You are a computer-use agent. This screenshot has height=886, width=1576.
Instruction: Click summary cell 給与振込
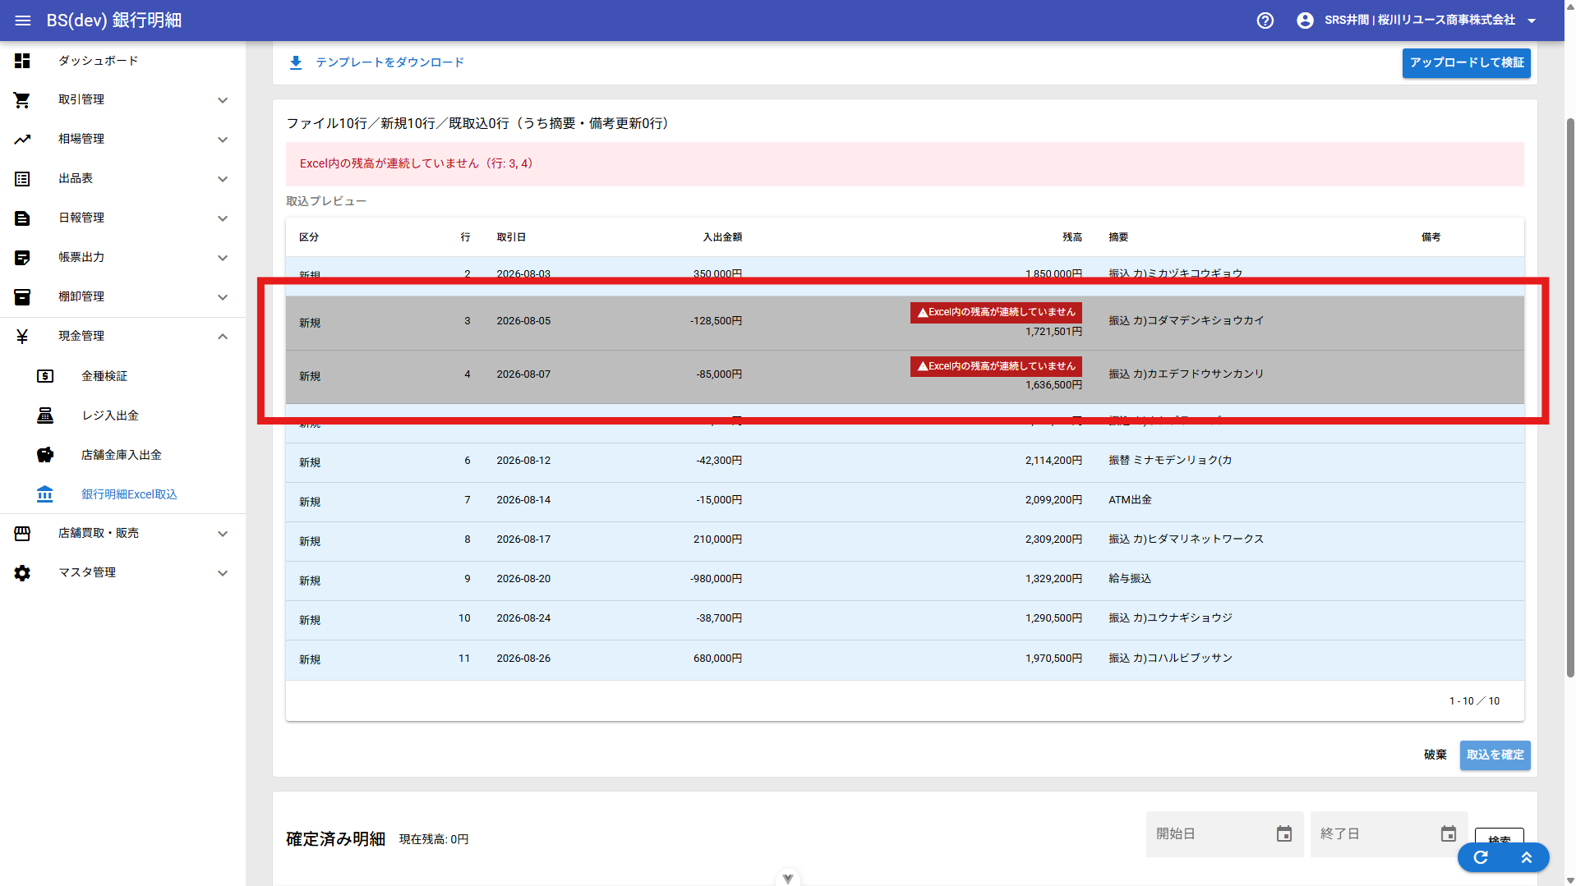point(1130,579)
